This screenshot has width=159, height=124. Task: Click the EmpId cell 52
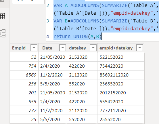tap(24, 57)
